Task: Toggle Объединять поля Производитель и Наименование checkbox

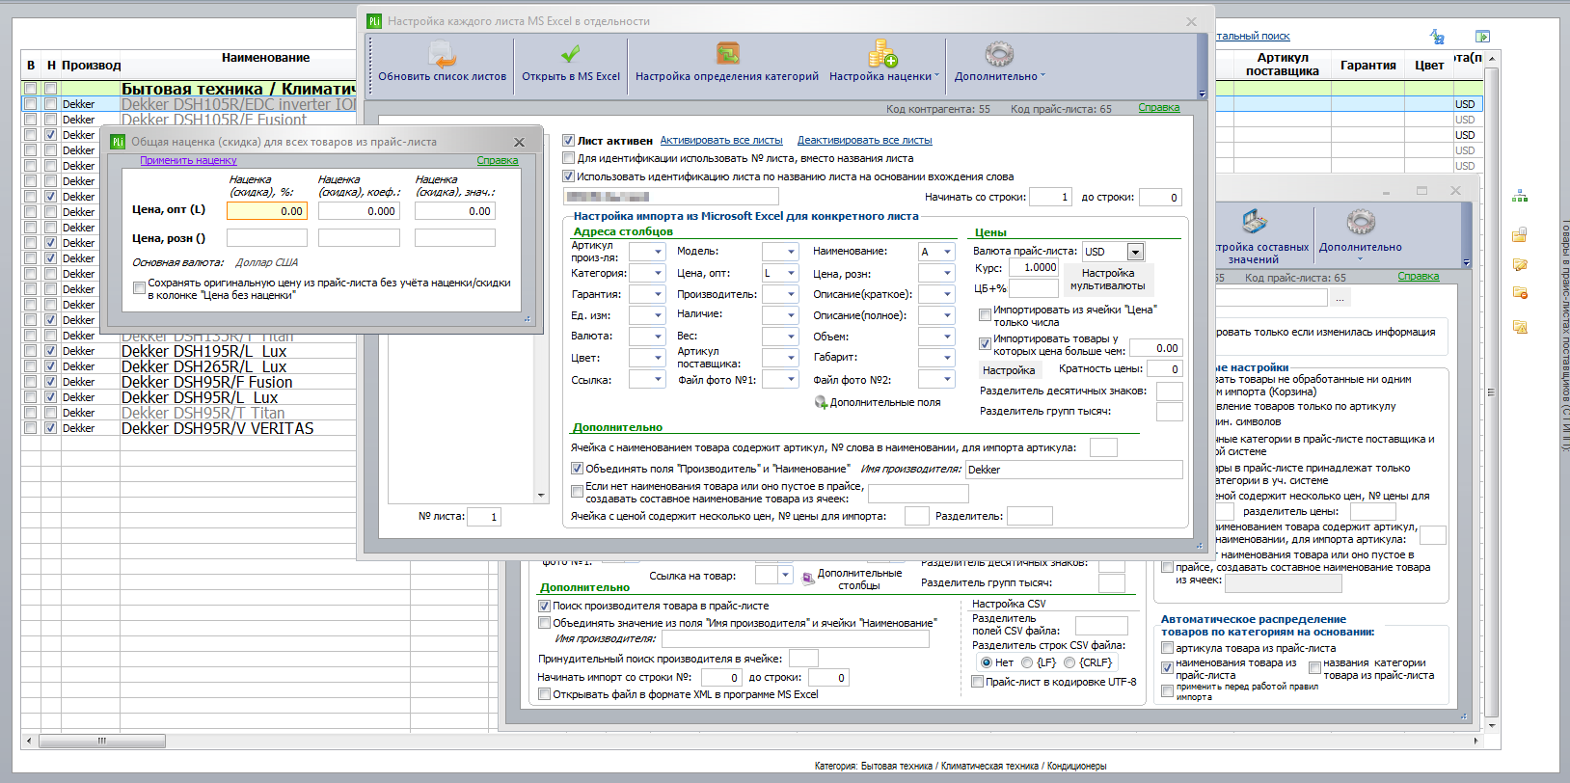Action: click(x=578, y=469)
